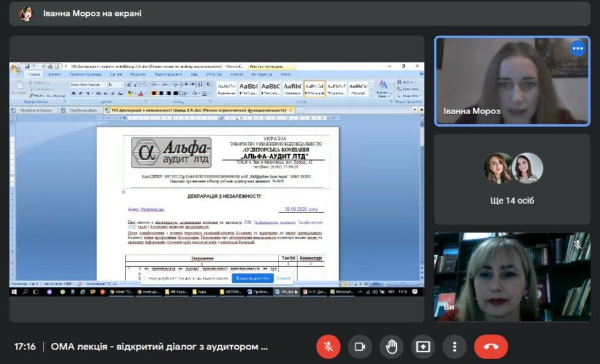
Task: Click the Clear Formatting icon
Action: point(144,84)
